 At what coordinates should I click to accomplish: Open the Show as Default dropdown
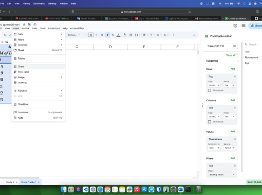click(x=230, y=148)
